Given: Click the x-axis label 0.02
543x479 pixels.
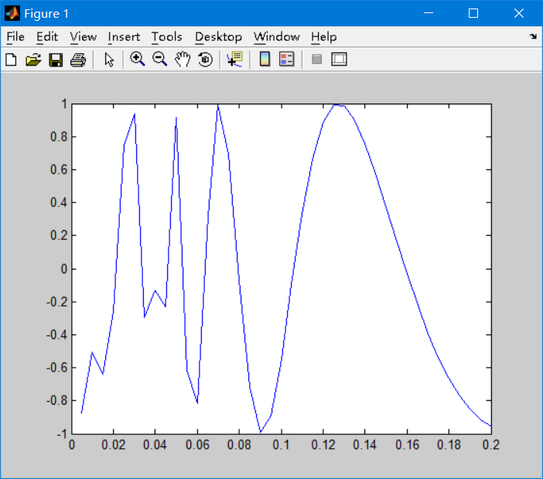Looking at the screenshot, I should click(113, 445).
